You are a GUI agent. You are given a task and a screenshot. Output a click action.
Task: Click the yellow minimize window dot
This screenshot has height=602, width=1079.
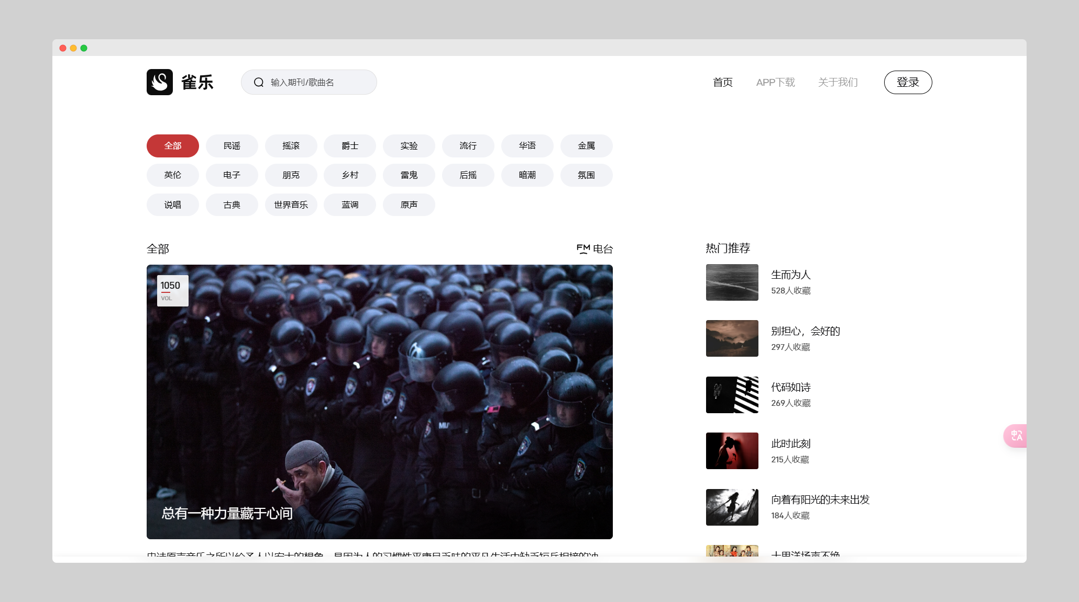click(73, 48)
